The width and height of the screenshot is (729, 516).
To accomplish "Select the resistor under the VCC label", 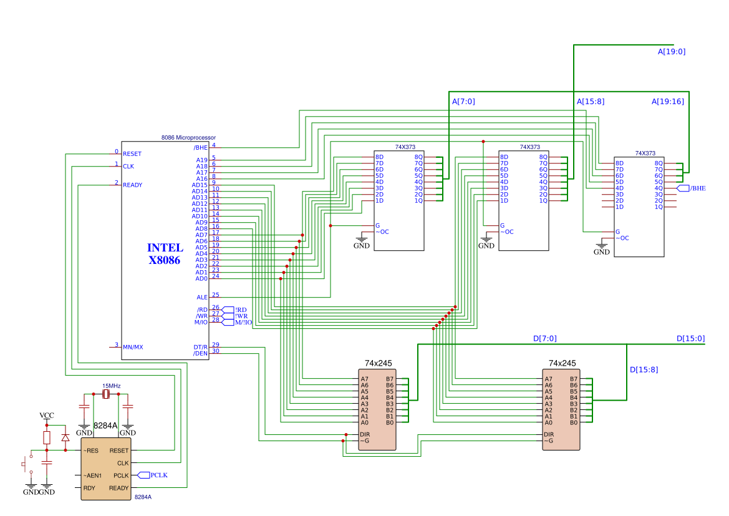I will [x=47, y=438].
